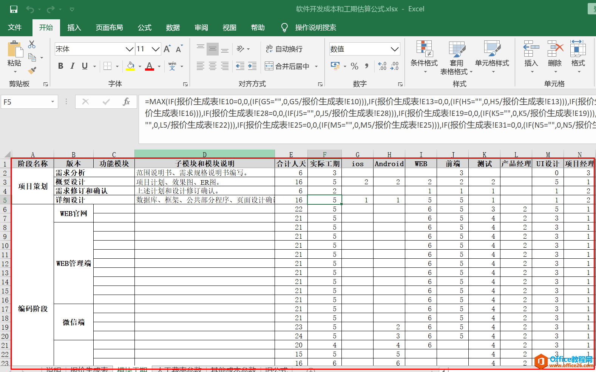This screenshot has height=372, width=596.
Task: Click the Copy icon
Action: point(32,57)
